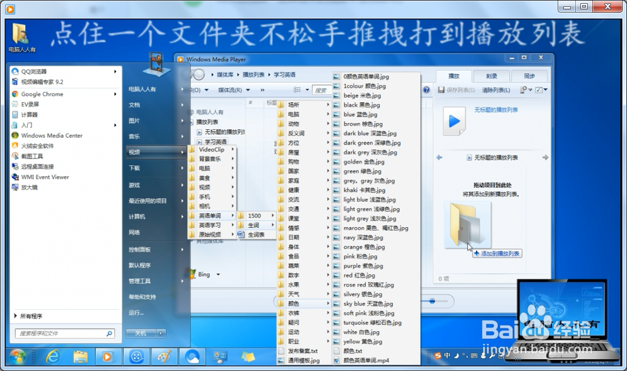
Task: Open 火绒安全软件
Action: pyautogui.click(x=37, y=146)
